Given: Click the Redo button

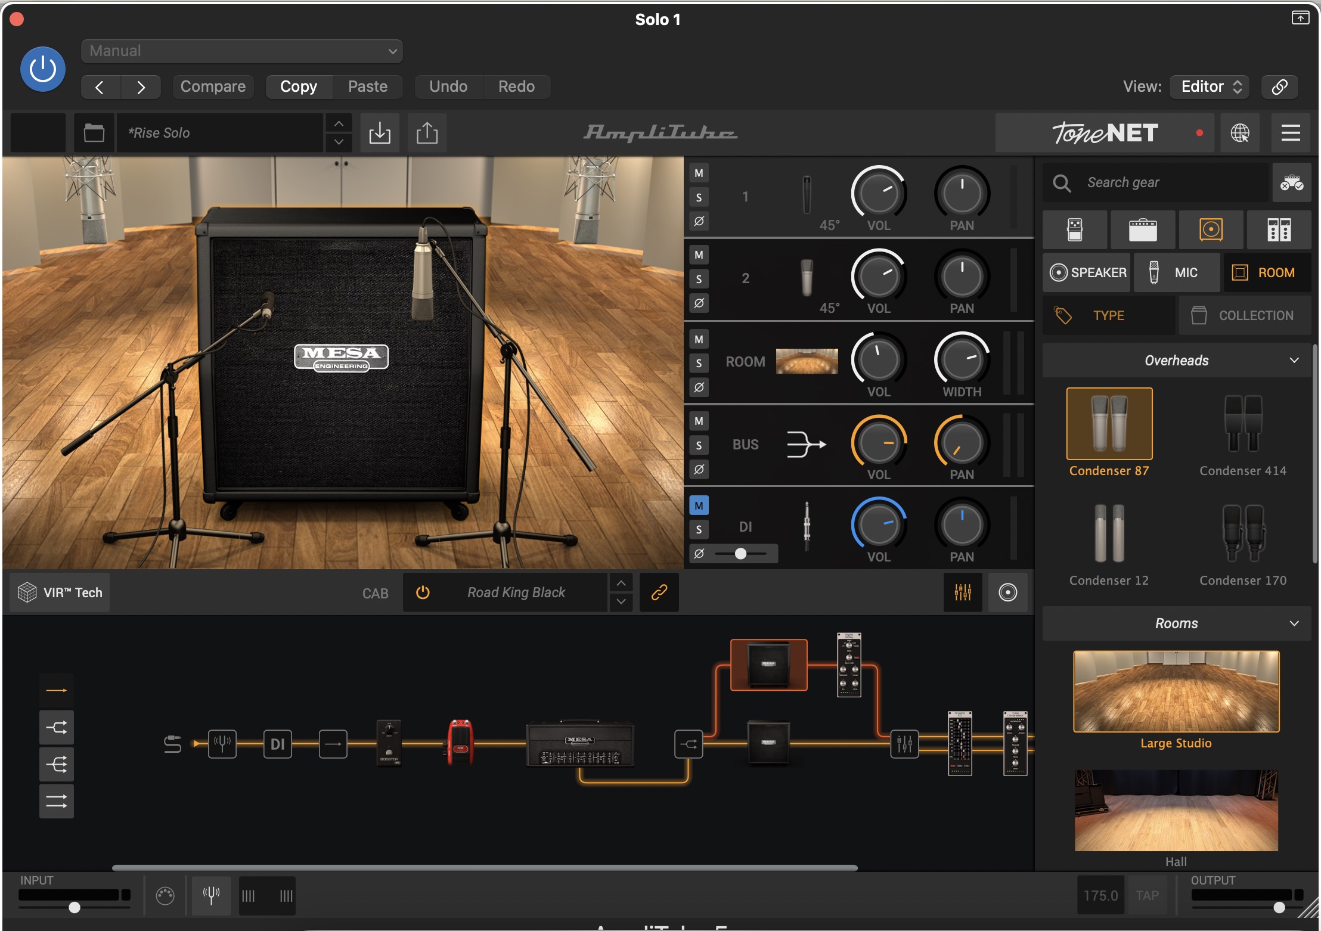Looking at the screenshot, I should 516,87.
